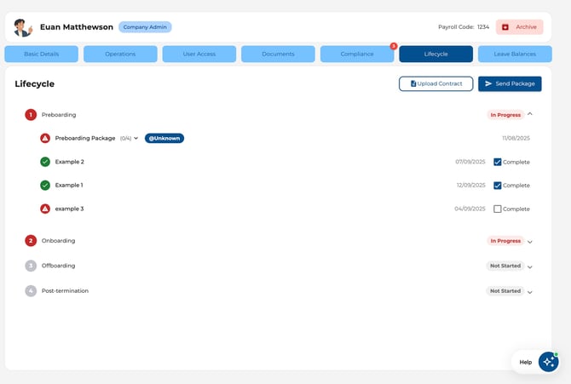
Task: Check the Complete checkbox for example 3
Action: tap(498, 209)
